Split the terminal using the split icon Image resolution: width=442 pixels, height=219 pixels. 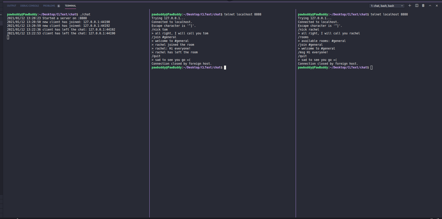tap(417, 6)
